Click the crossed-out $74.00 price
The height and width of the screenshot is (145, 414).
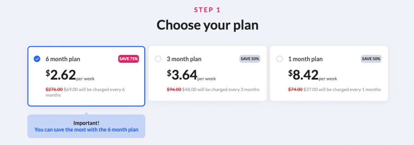(295, 90)
